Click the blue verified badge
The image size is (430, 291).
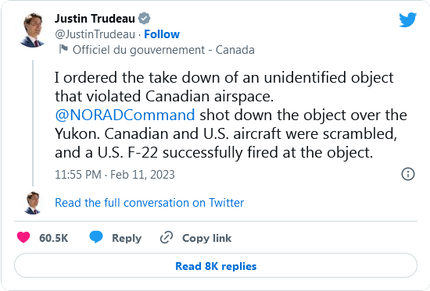(x=144, y=19)
